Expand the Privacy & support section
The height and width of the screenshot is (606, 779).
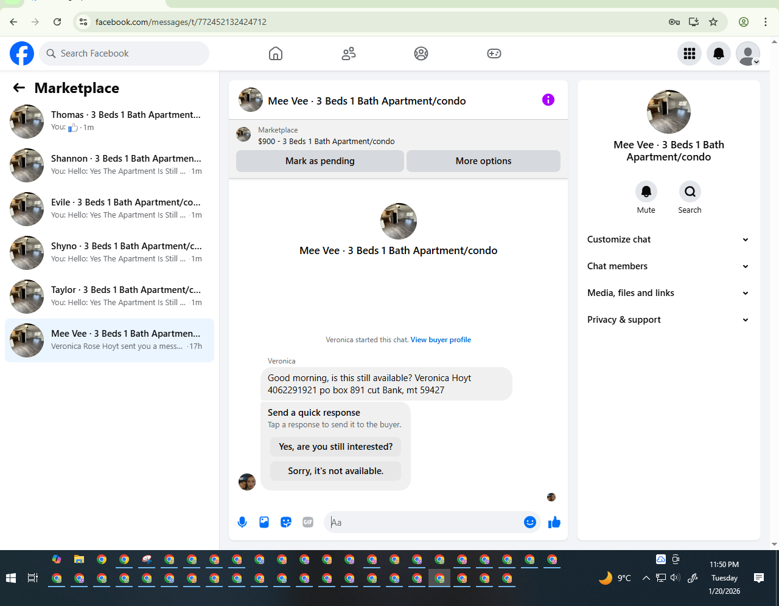pyautogui.click(x=668, y=320)
